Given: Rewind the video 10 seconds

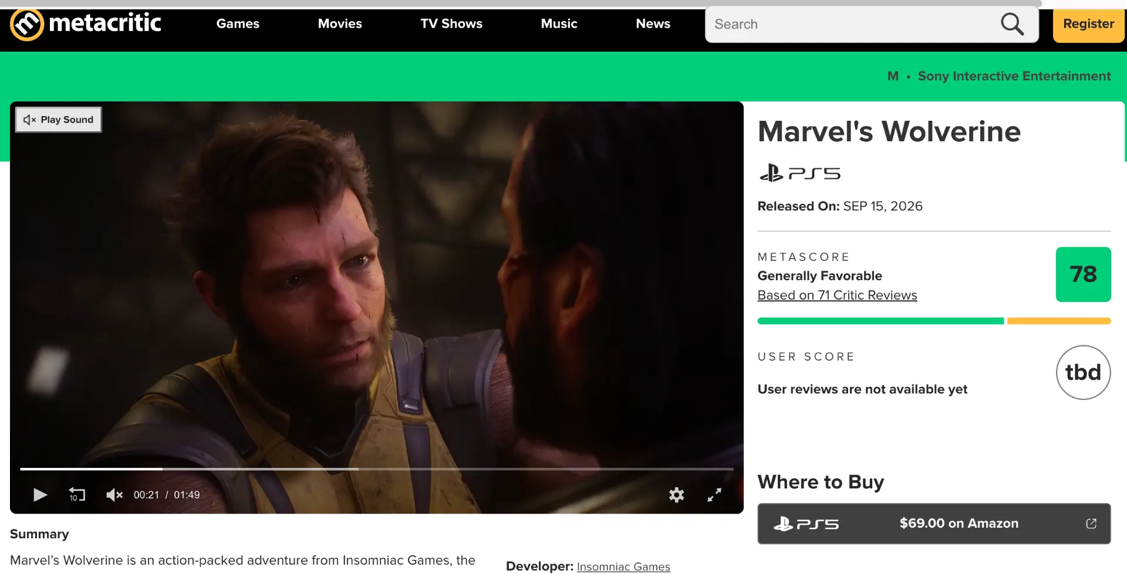Looking at the screenshot, I should pos(77,495).
